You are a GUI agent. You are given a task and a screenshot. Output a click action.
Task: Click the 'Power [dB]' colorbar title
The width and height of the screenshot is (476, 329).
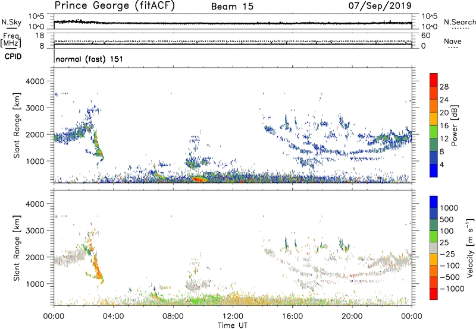[x=454, y=125]
